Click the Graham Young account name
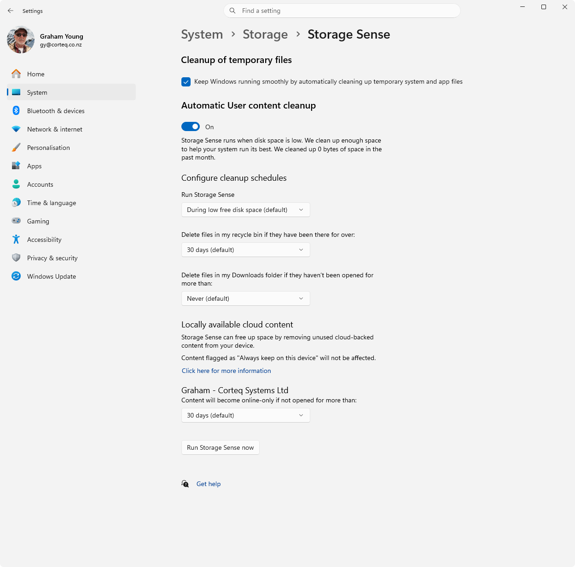 coord(62,36)
